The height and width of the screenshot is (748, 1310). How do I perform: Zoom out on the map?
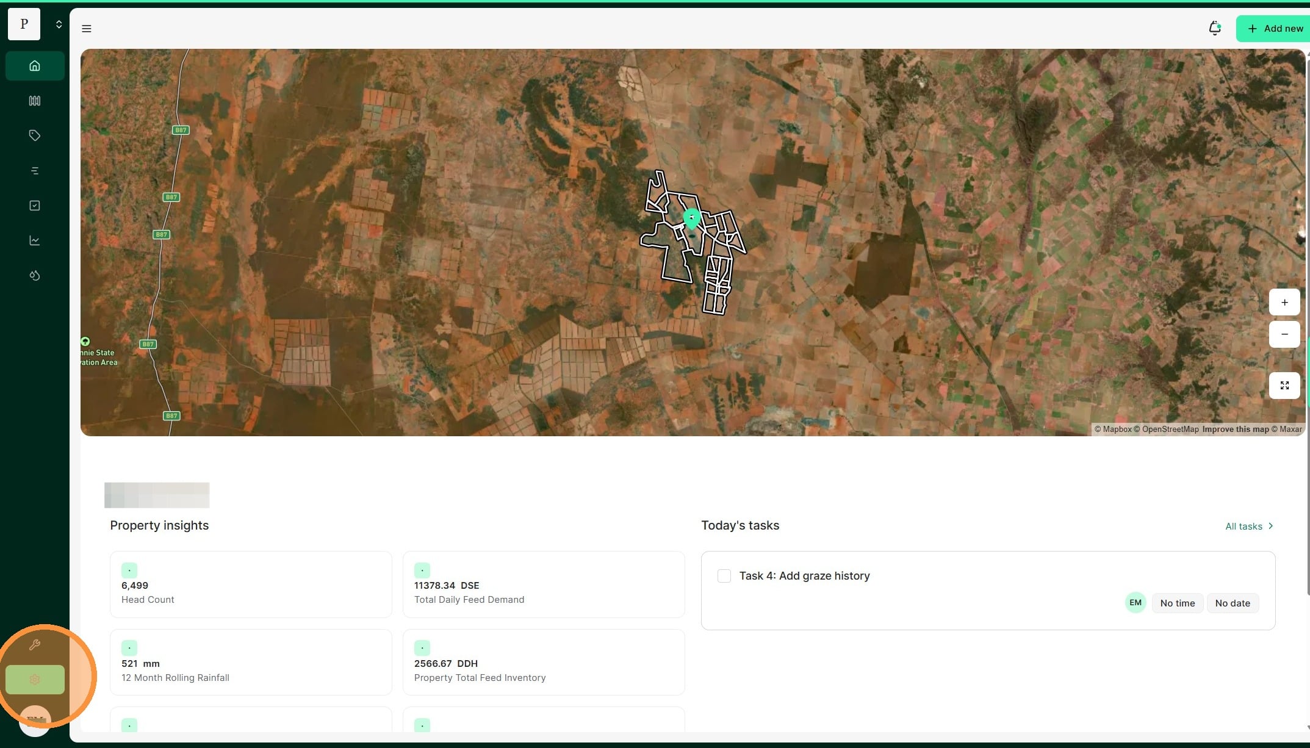pyautogui.click(x=1284, y=334)
